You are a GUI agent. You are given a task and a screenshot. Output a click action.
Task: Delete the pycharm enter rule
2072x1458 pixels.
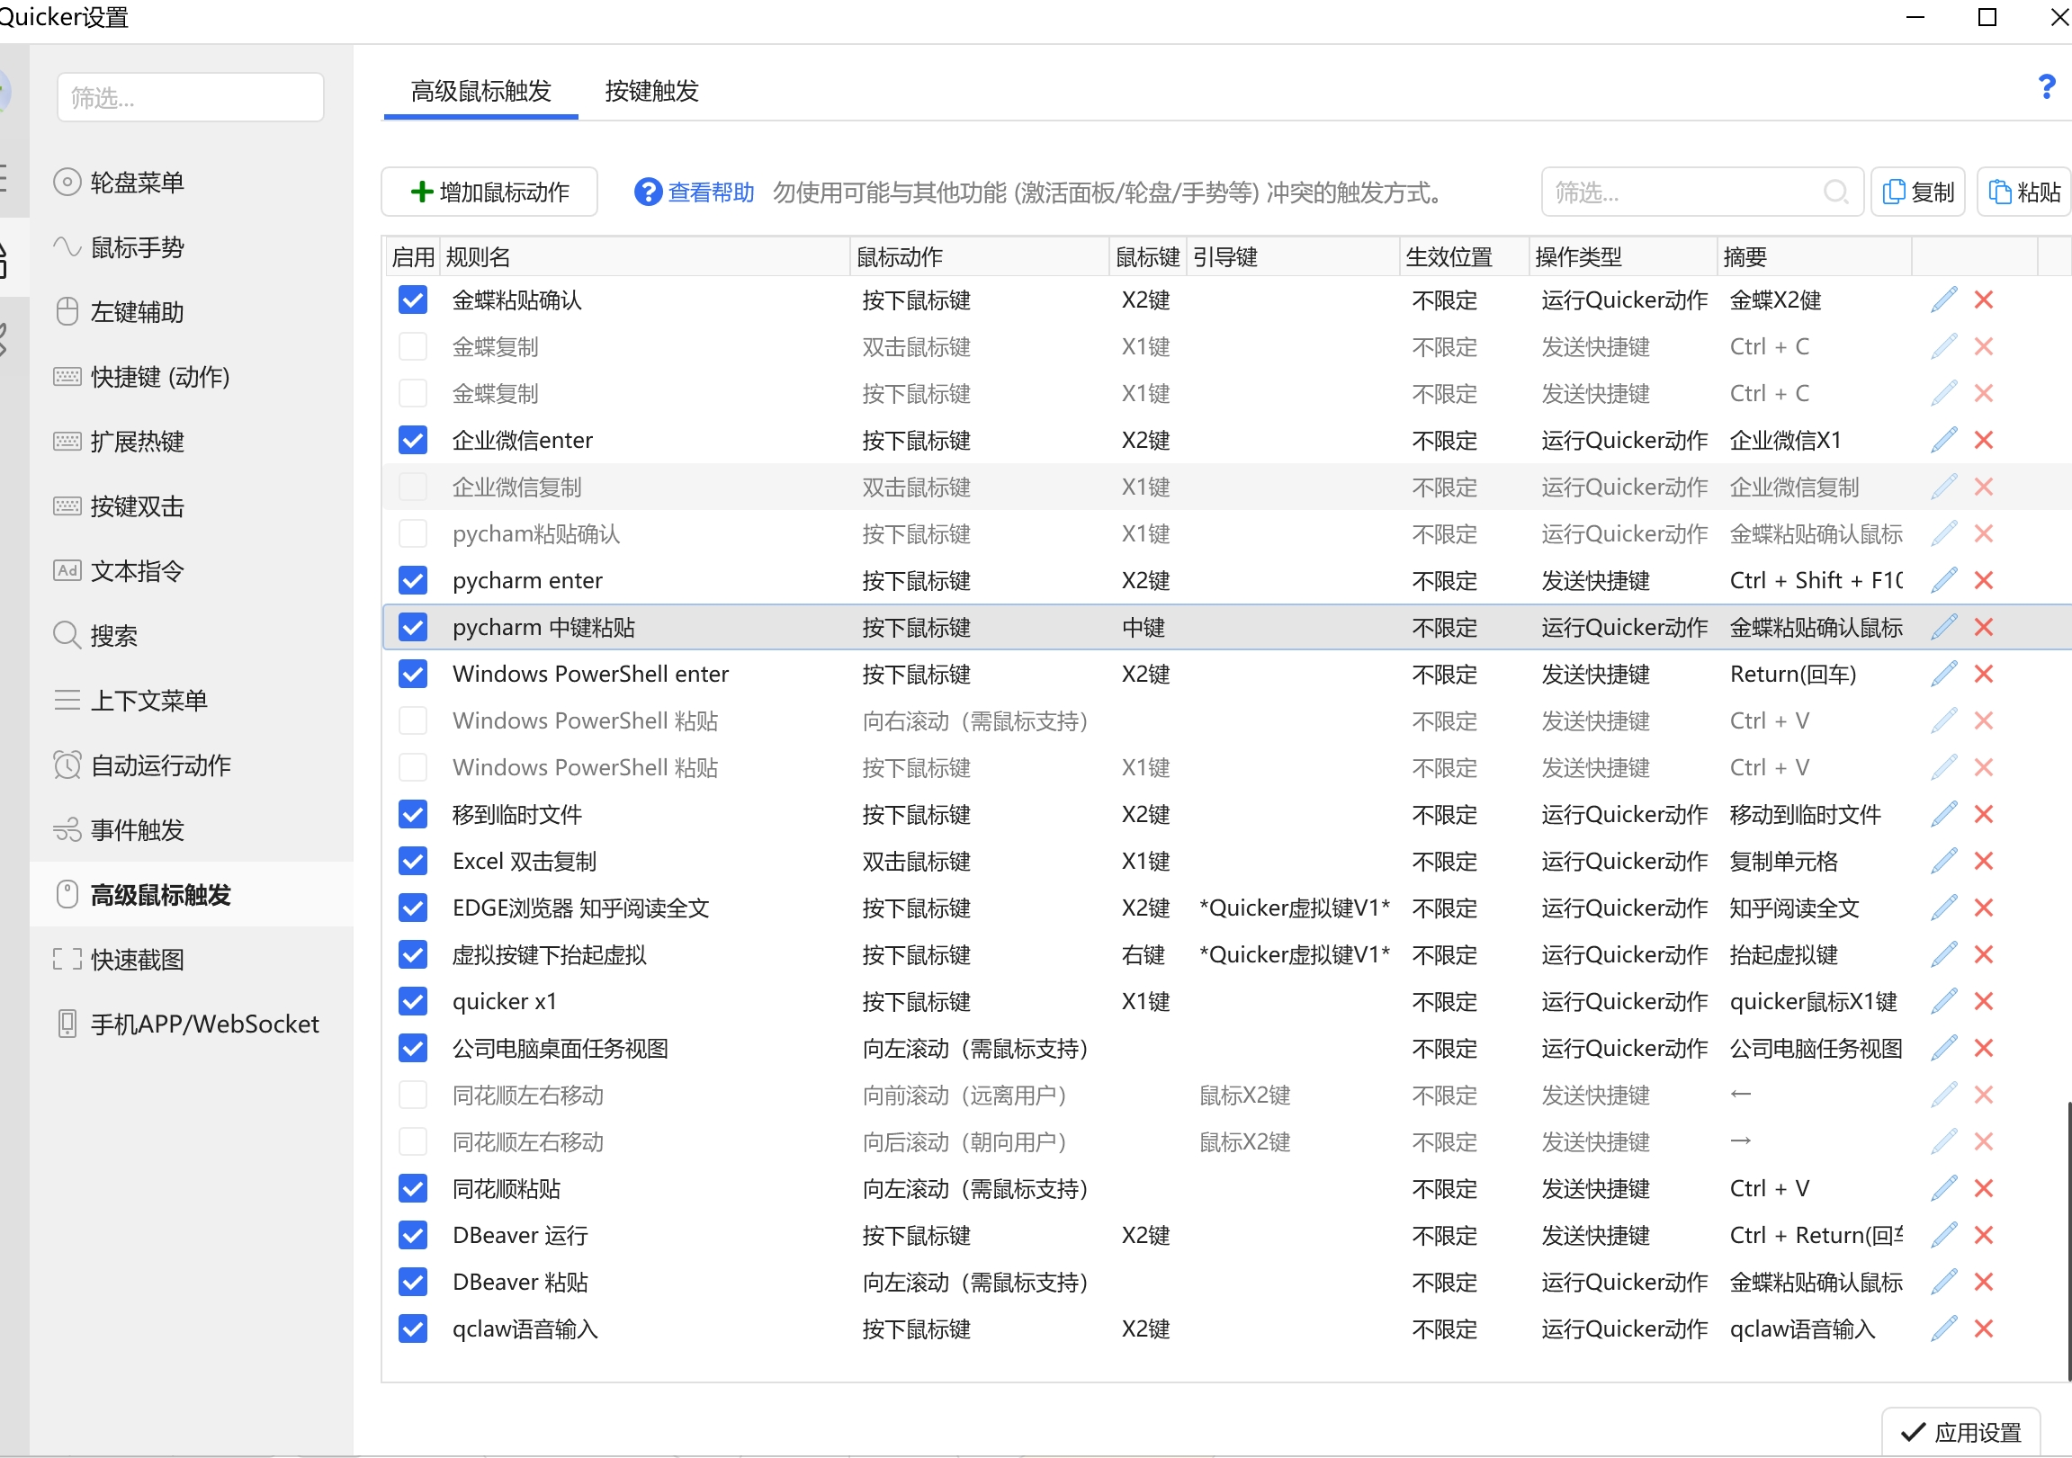click(1983, 581)
